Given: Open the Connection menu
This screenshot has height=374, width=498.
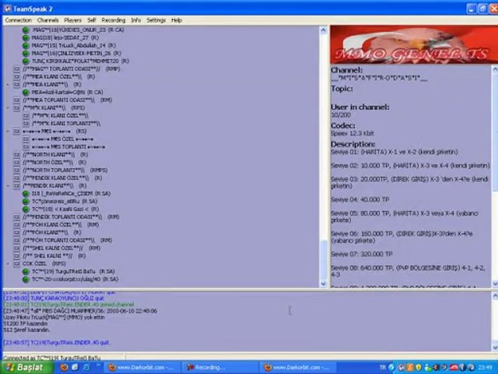Looking at the screenshot, I should (18, 20).
